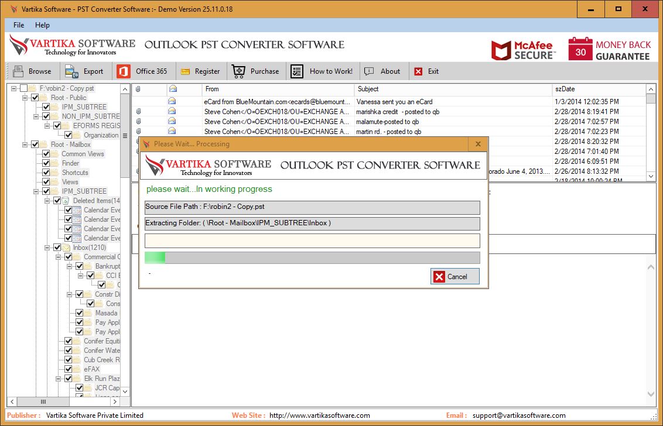Viewport: 663px width, 426px height.
Task: Click the date 2/28/2014 6:09:51 PM
Action: click(586, 162)
